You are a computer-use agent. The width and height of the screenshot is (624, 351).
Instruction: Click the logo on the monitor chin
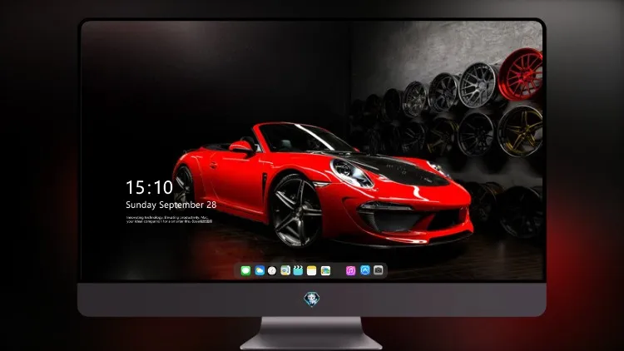coord(312,299)
